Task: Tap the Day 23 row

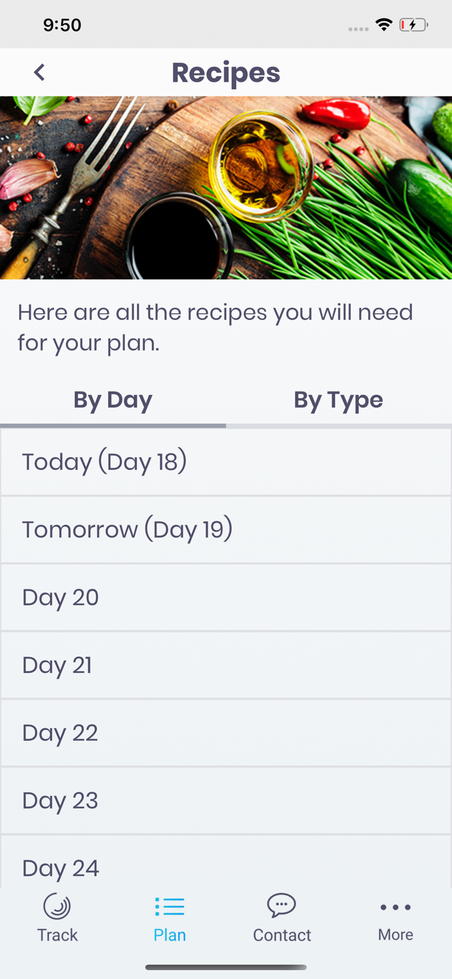Action: click(x=226, y=800)
